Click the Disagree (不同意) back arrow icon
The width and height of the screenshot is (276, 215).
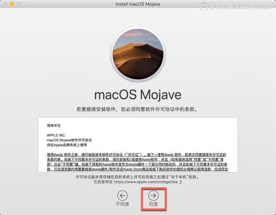coord(123,196)
